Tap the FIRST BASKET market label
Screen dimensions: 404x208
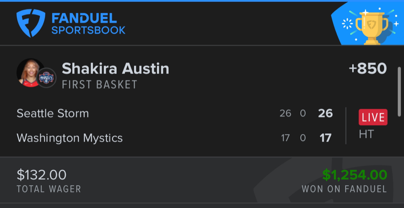(x=99, y=84)
